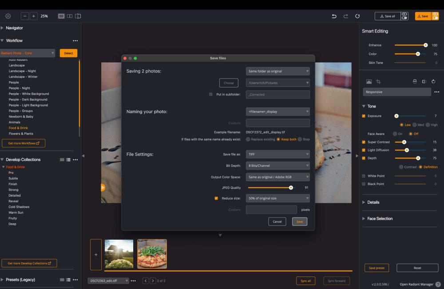Select People - Groups workflow
Image resolution: width=444 pixels, height=289 pixels.
21,111
